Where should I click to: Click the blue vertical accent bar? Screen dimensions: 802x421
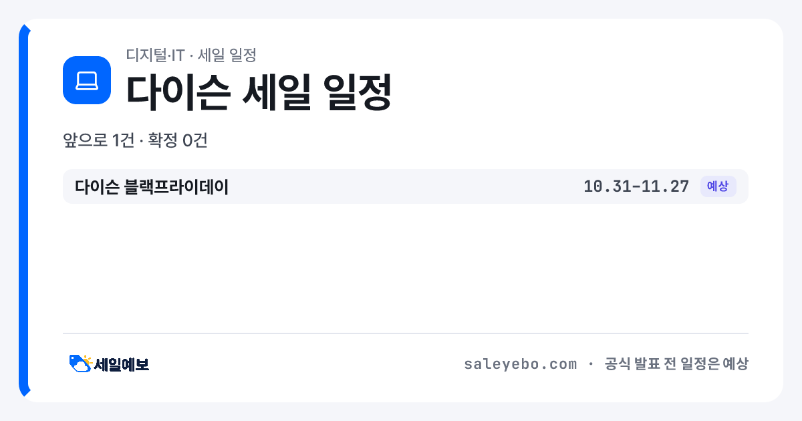pos(23,210)
